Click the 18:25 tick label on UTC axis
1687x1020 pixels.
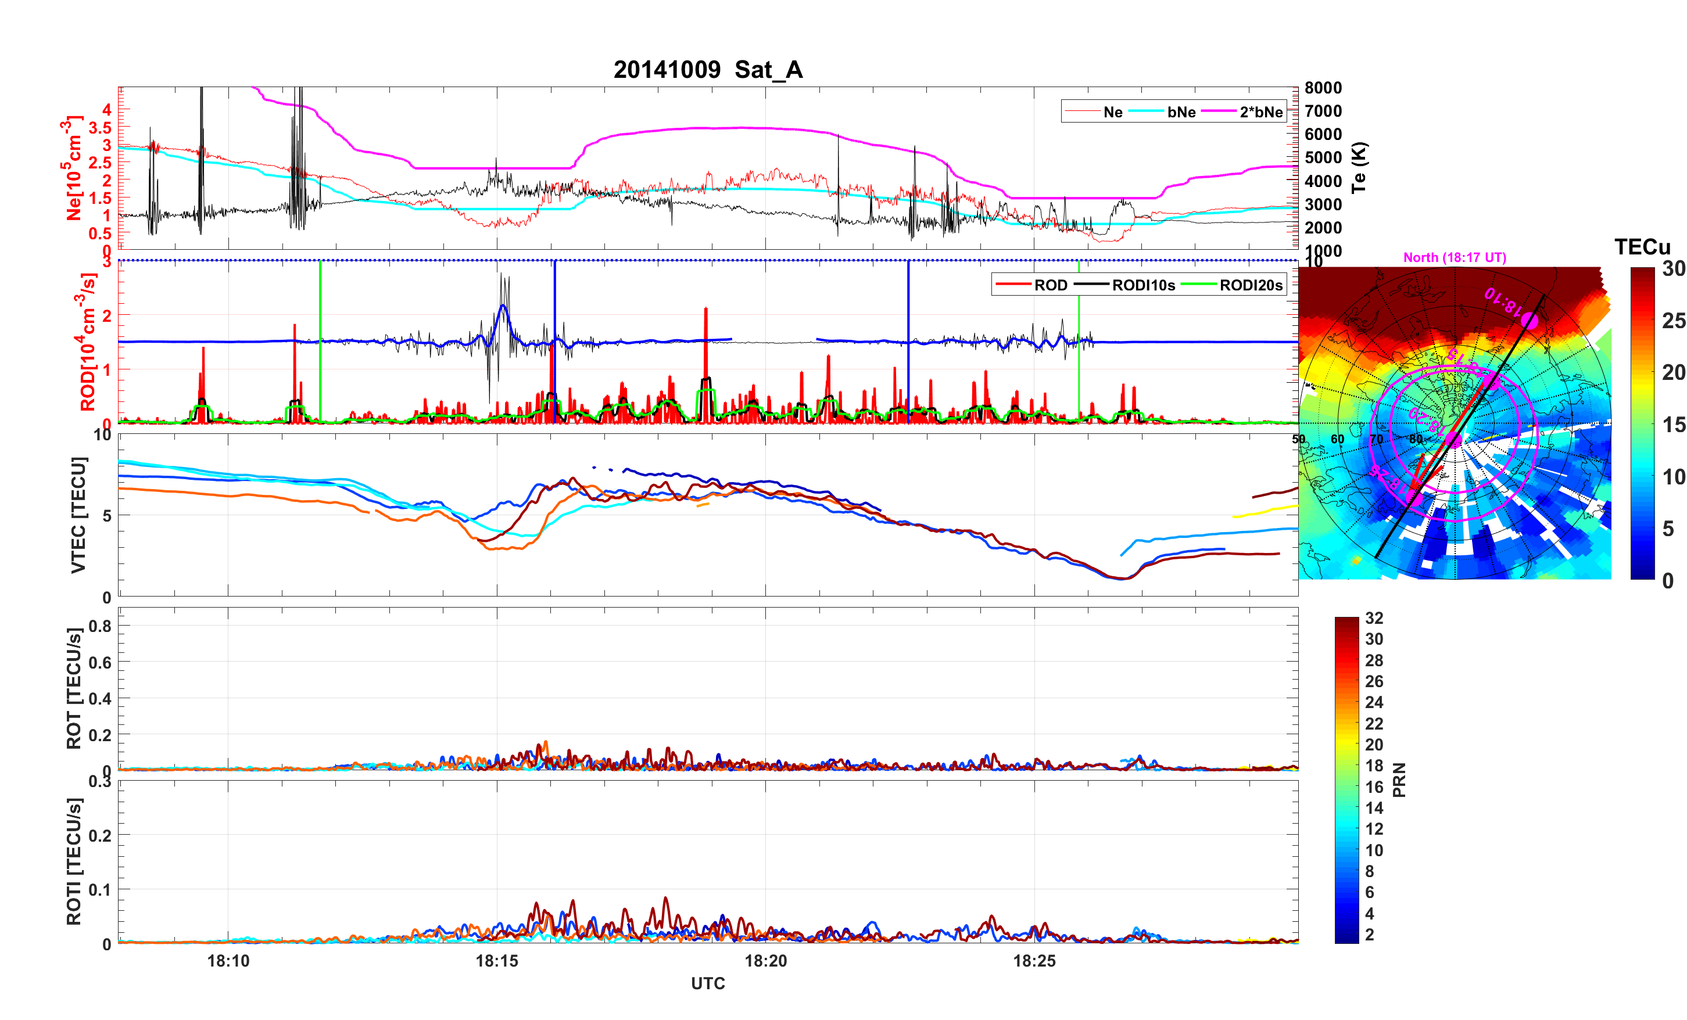coord(1034,961)
